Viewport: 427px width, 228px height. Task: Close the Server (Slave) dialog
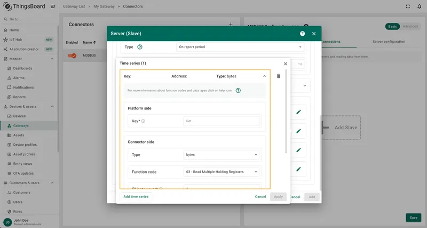pos(314,34)
